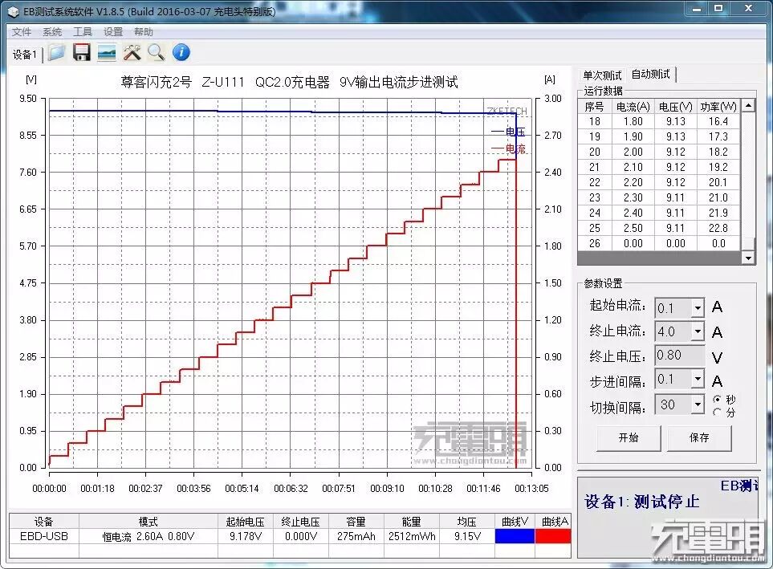Click the 终止电压 0.80 input field
Screen dimensions: 773x569
679,355
